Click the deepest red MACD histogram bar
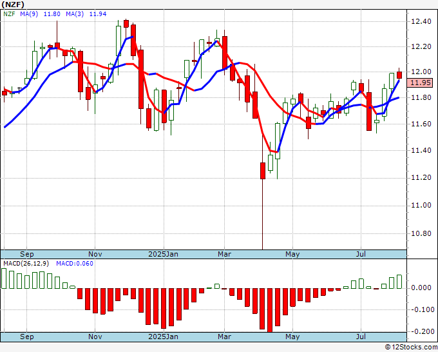The height and width of the screenshot is (352, 438). click(x=270, y=310)
